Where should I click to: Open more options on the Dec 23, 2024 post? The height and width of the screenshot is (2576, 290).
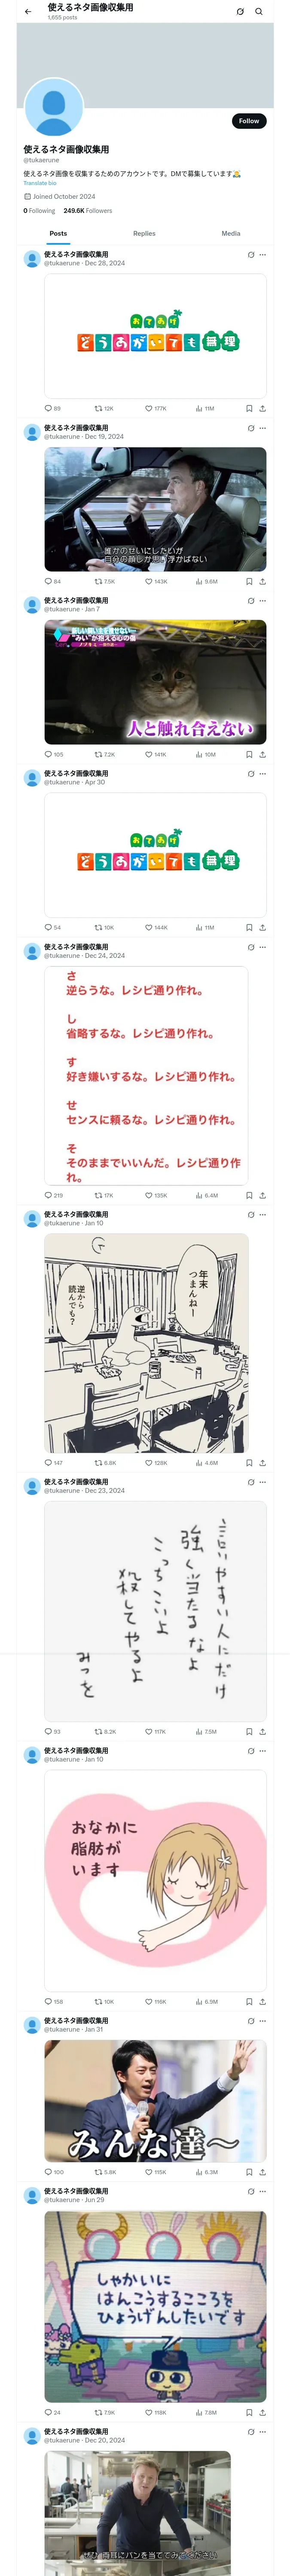[x=263, y=1482]
